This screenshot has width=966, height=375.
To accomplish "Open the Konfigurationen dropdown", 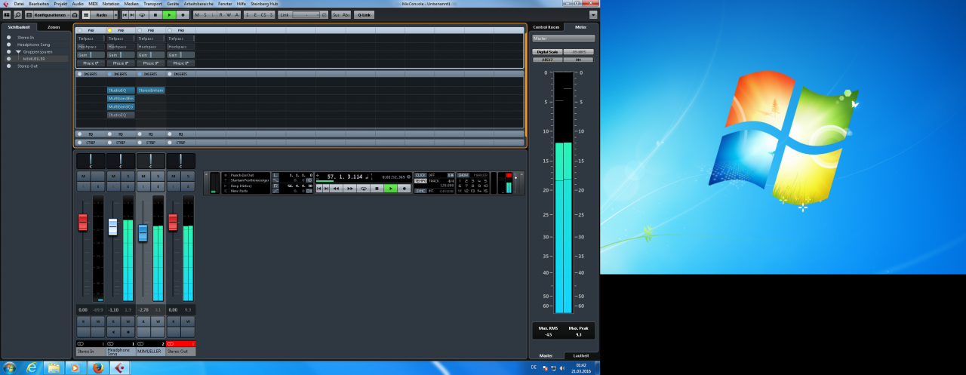I will 51,14.
